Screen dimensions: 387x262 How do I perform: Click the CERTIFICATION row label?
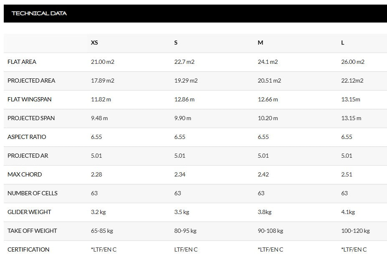click(28, 249)
